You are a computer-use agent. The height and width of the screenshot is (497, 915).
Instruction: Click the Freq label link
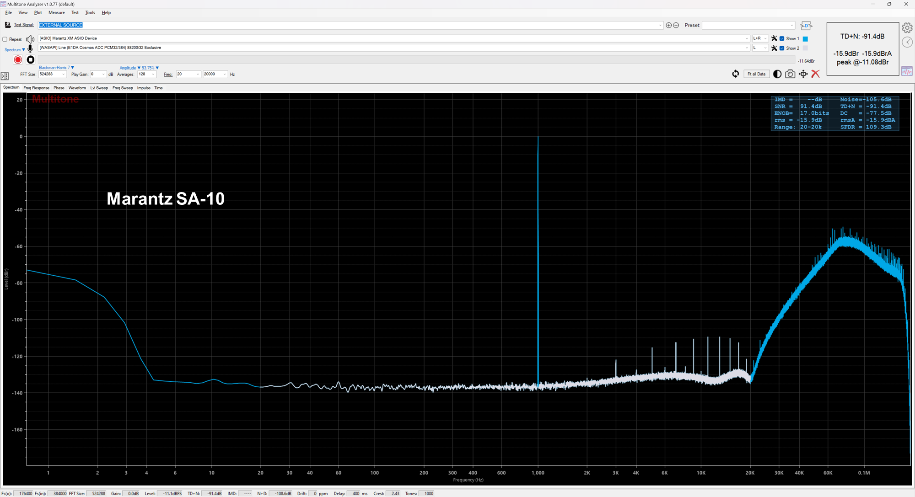coord(168,75)
